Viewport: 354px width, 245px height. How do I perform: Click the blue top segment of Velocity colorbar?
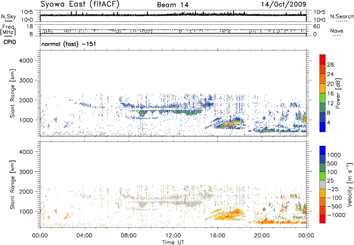(x=323, y=150)
